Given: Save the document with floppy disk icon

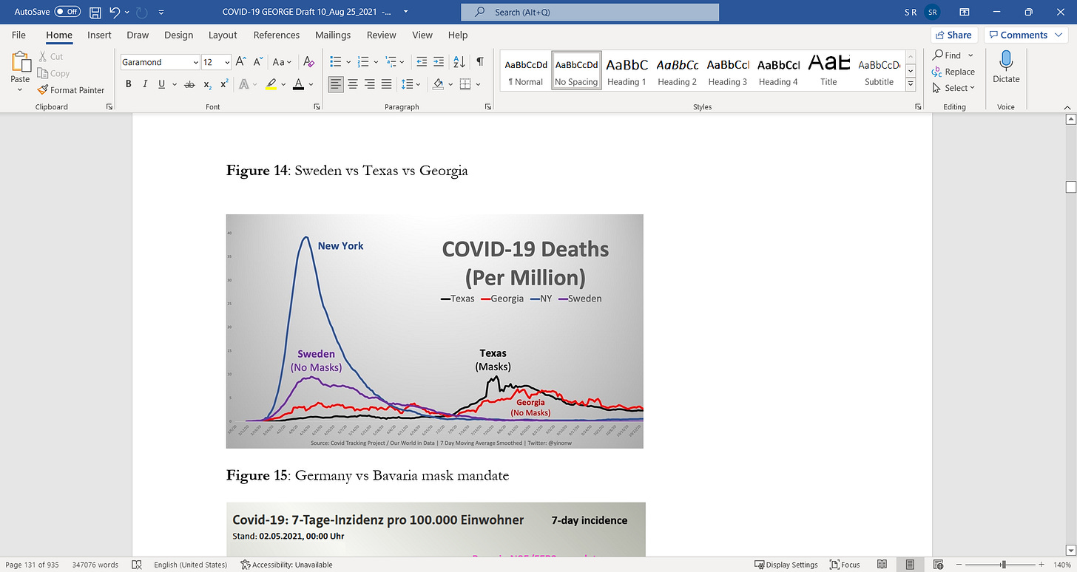Looking at the screenshot, I should [95, 13].
